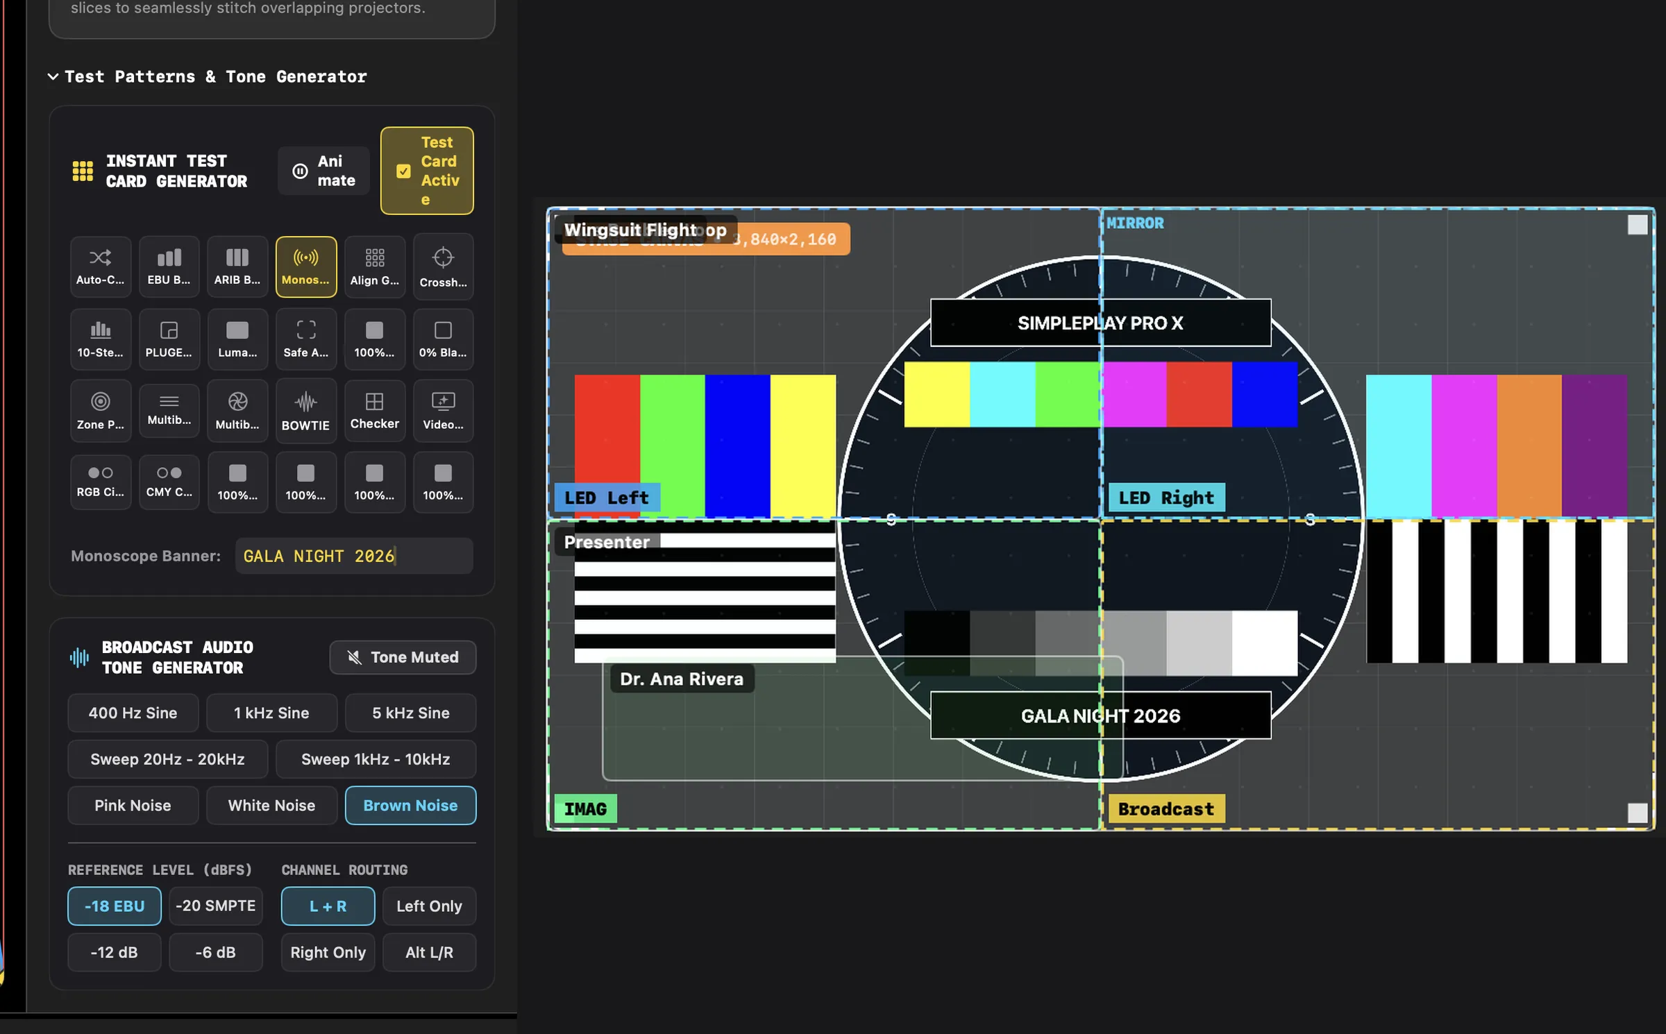Select the RGB Ci… circles pattern
The height and width of the screenshot is (1034, 1666).
pyautogui.click(x=100, y=482)
